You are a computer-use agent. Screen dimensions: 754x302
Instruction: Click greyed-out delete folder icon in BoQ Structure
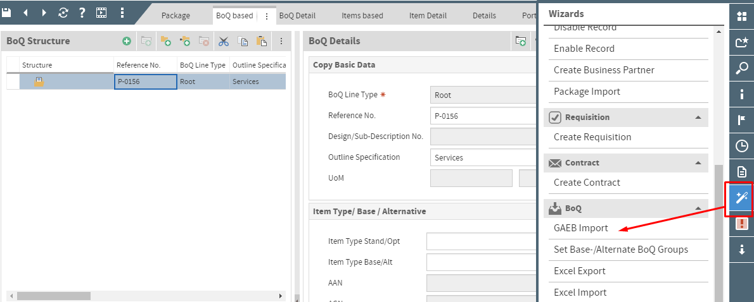(x=204, y=41)
